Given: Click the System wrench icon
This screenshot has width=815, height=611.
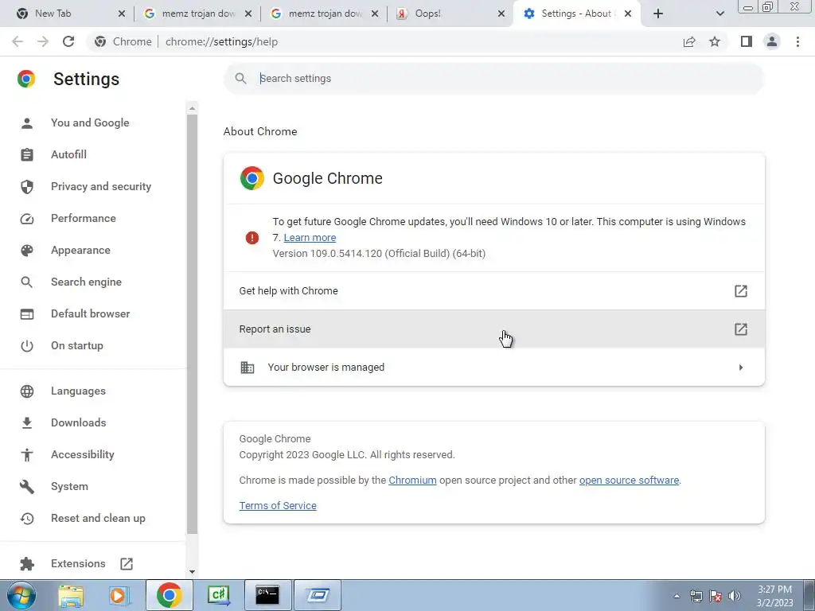Looking at the screenshot, I should [27, 486].
